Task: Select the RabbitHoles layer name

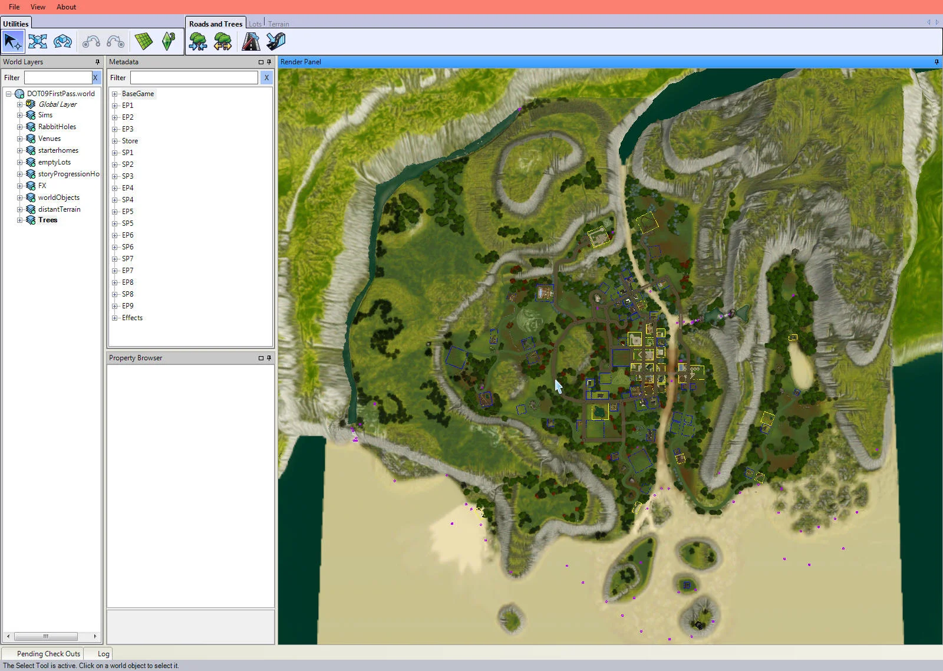Action: tap(57, 127)
